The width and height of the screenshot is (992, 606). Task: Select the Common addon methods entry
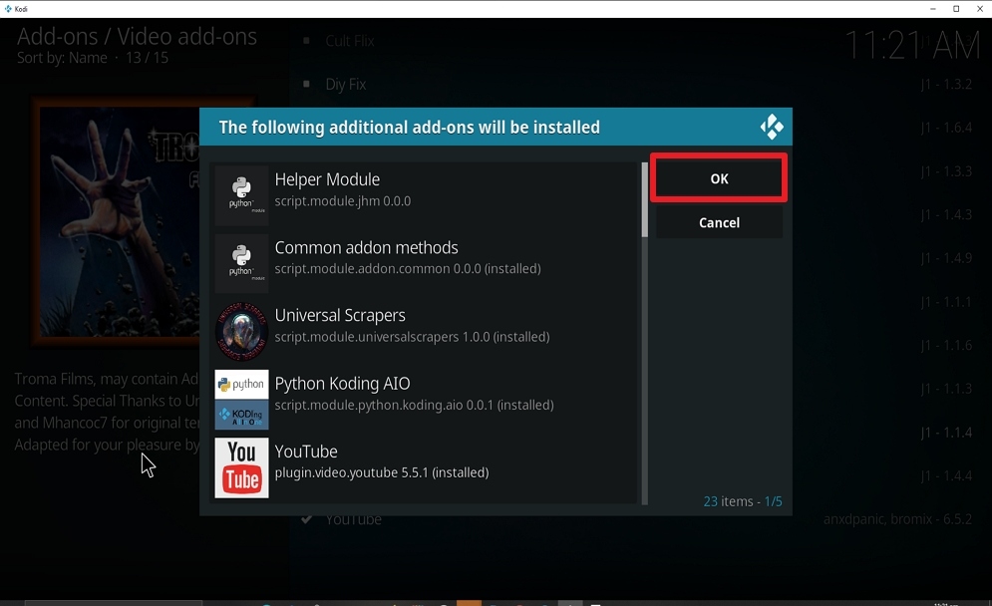424,263
